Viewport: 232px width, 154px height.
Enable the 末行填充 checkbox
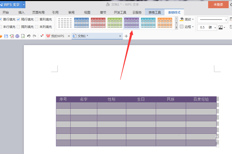point(1,26)
